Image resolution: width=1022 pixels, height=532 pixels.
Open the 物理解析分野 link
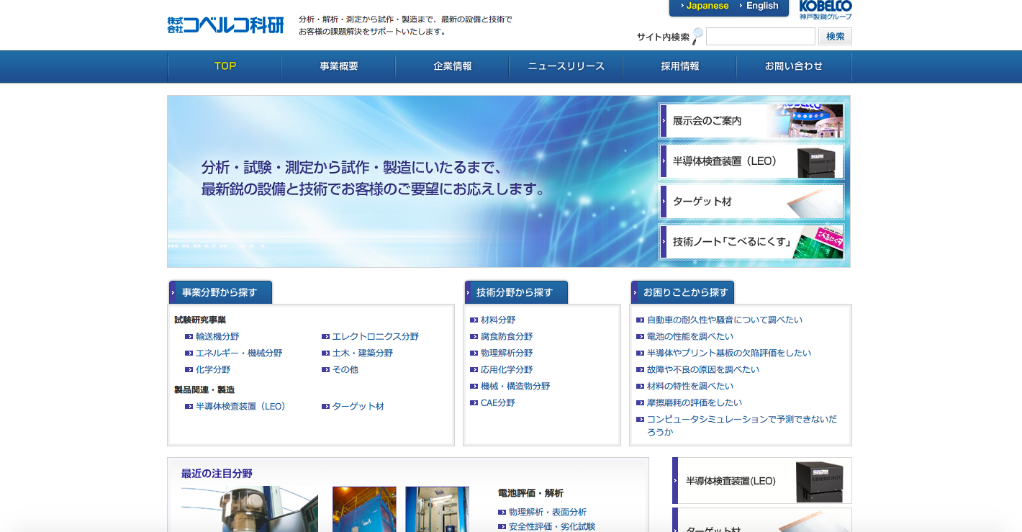tap(507, 353)
